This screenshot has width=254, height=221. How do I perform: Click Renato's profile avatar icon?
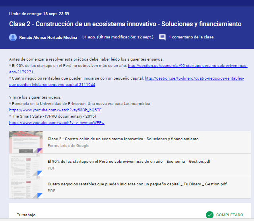[13, 37]
